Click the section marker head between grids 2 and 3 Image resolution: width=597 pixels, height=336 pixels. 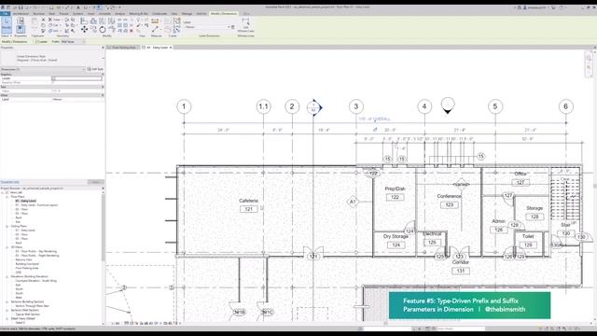click(314, 108)
